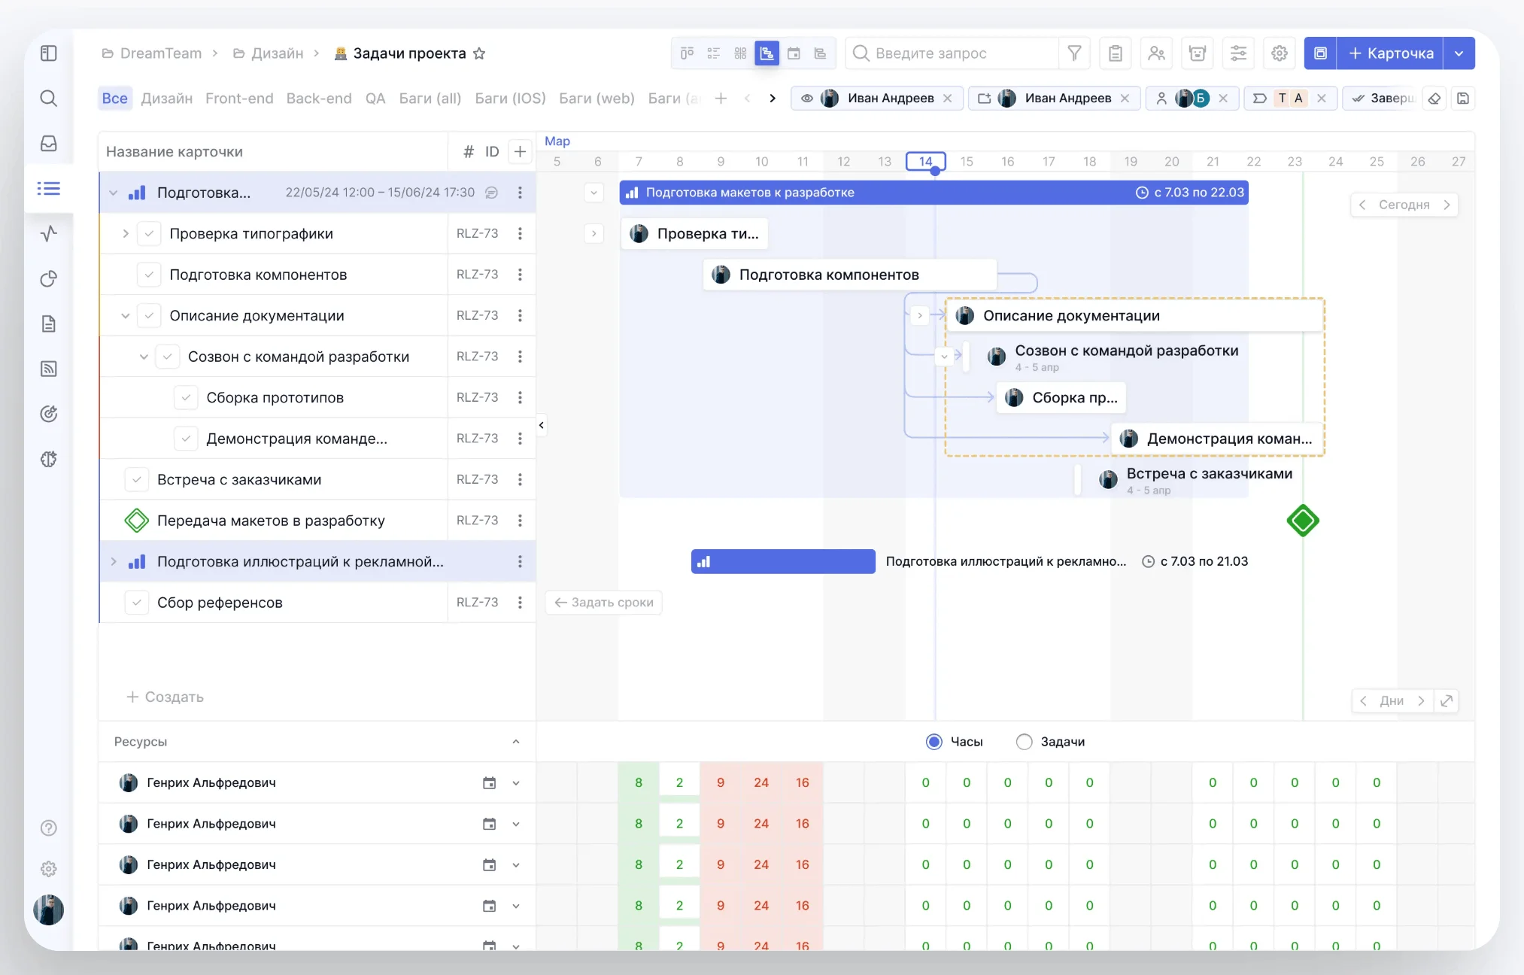Viewport: 1524px width, 975px height.
Task: Switch to the Front-end tab
Action: (239, 99)
